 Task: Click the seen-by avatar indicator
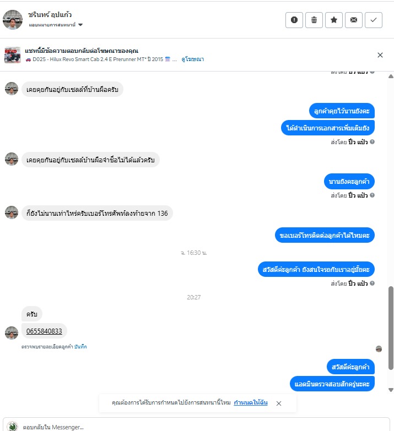point(379,349)
